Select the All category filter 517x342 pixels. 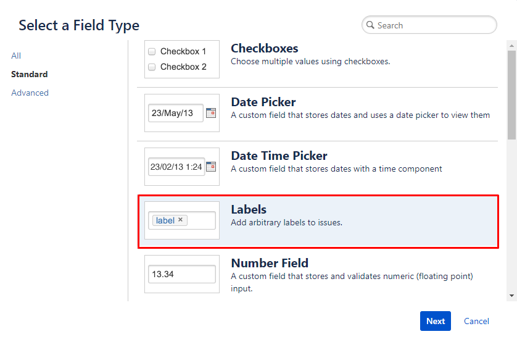(16, 56)
